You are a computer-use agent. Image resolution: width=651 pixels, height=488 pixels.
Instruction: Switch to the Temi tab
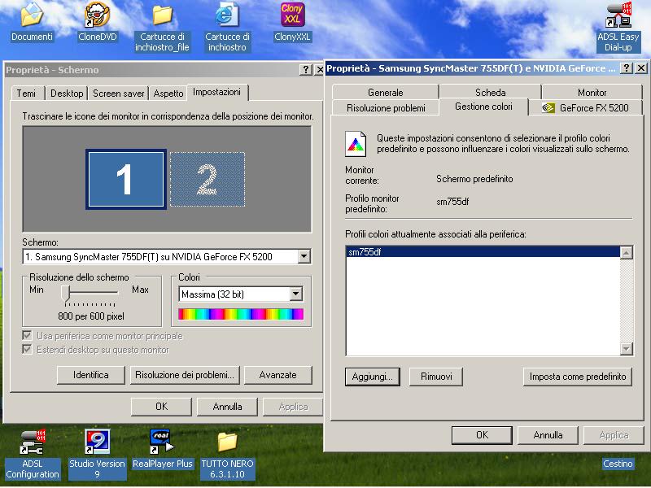pos(26,94)
